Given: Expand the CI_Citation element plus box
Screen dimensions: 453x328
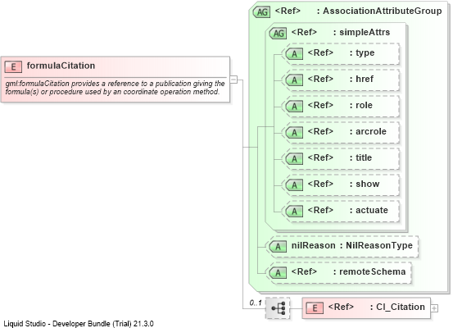Looking at the screenshot, I should (434, 308).
